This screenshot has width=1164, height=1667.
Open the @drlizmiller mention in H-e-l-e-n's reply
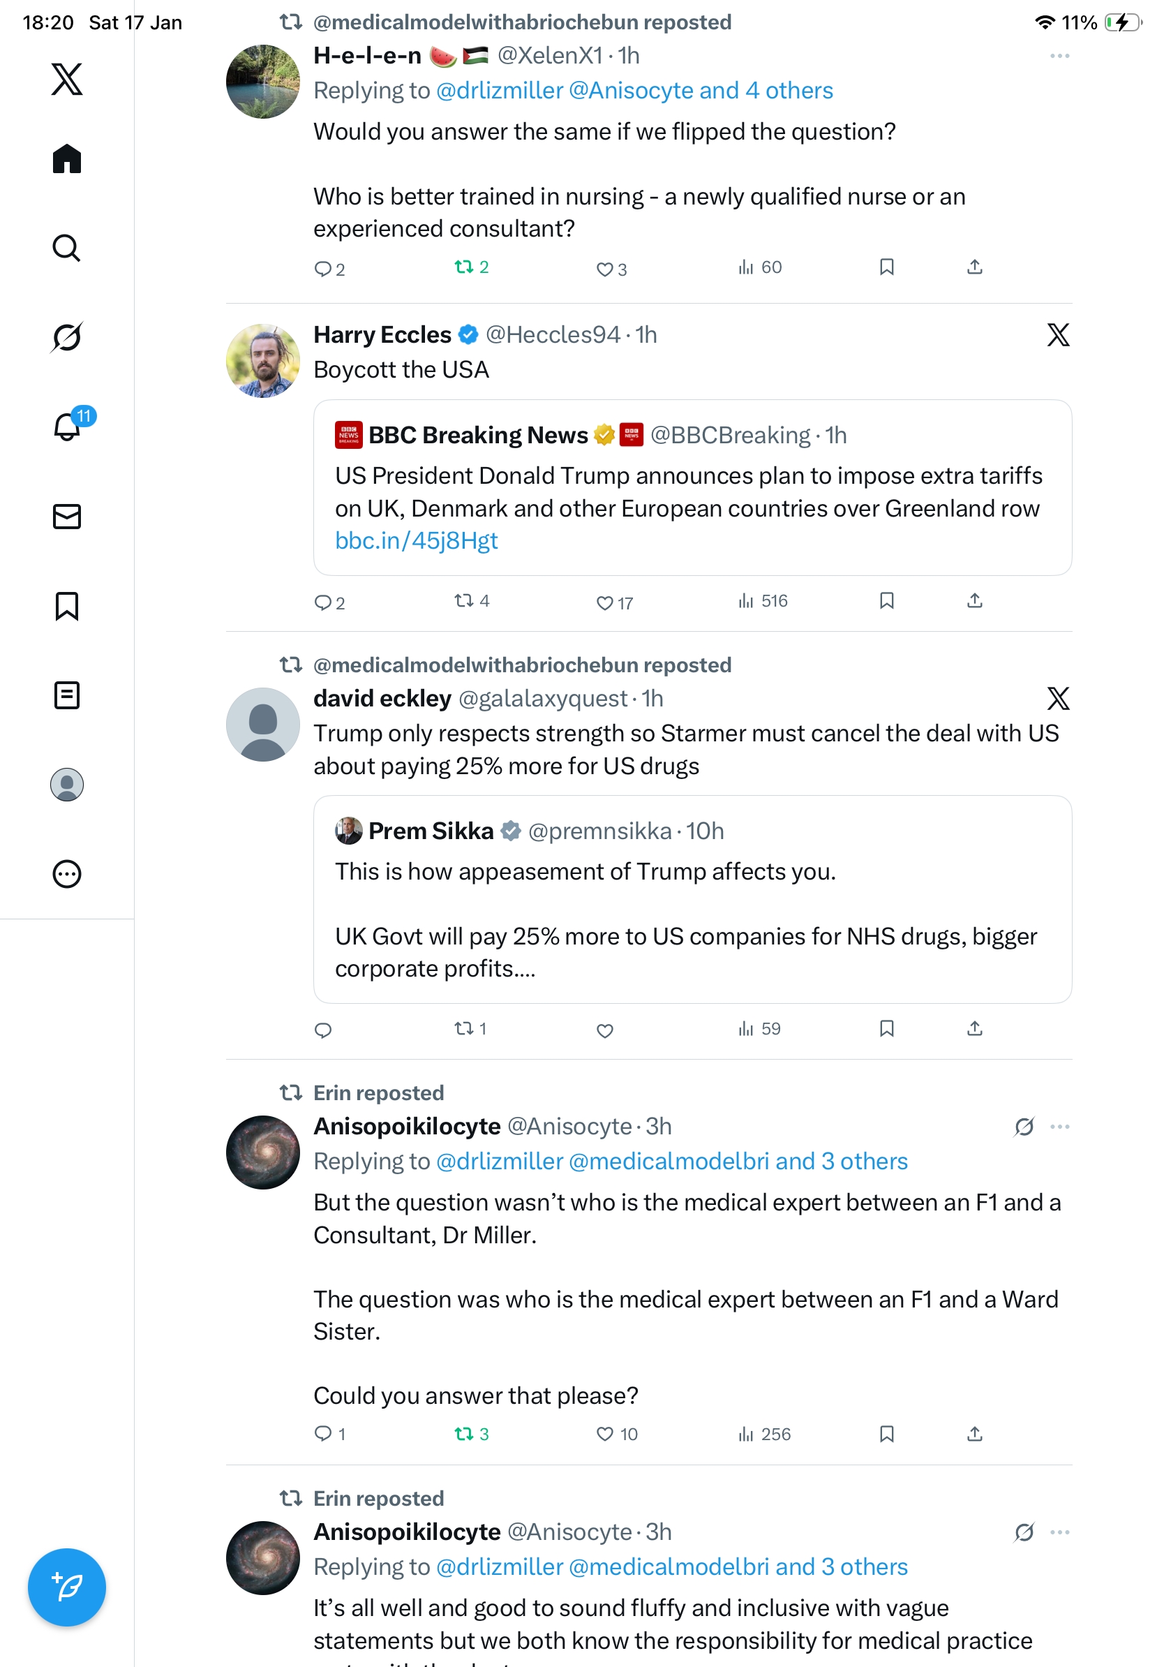pos(499,91)
